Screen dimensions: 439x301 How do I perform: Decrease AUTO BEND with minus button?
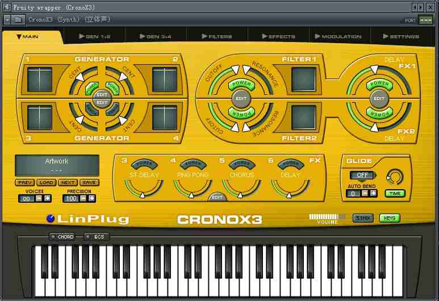tap(365, 193)
